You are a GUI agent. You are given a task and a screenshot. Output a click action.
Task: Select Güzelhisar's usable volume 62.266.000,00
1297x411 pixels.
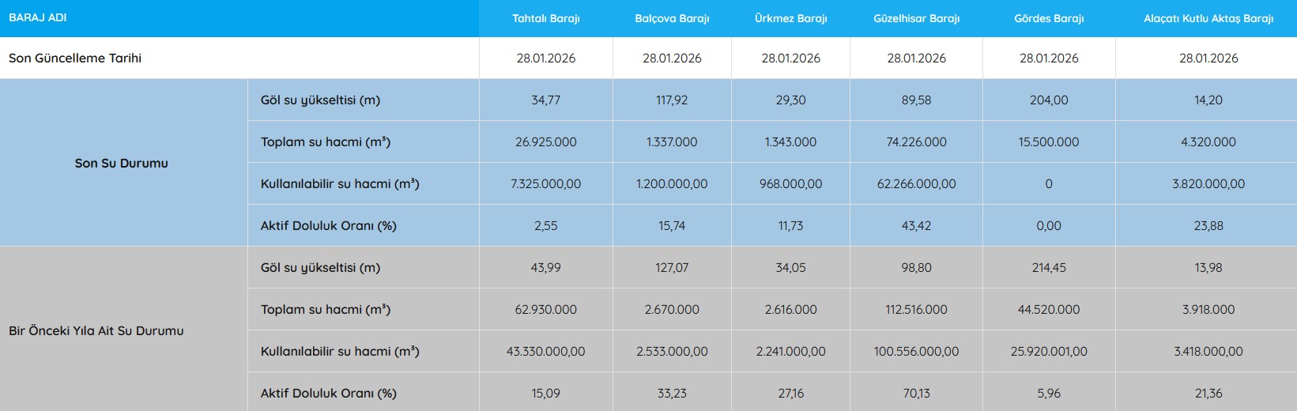click(x=916, y=183)
